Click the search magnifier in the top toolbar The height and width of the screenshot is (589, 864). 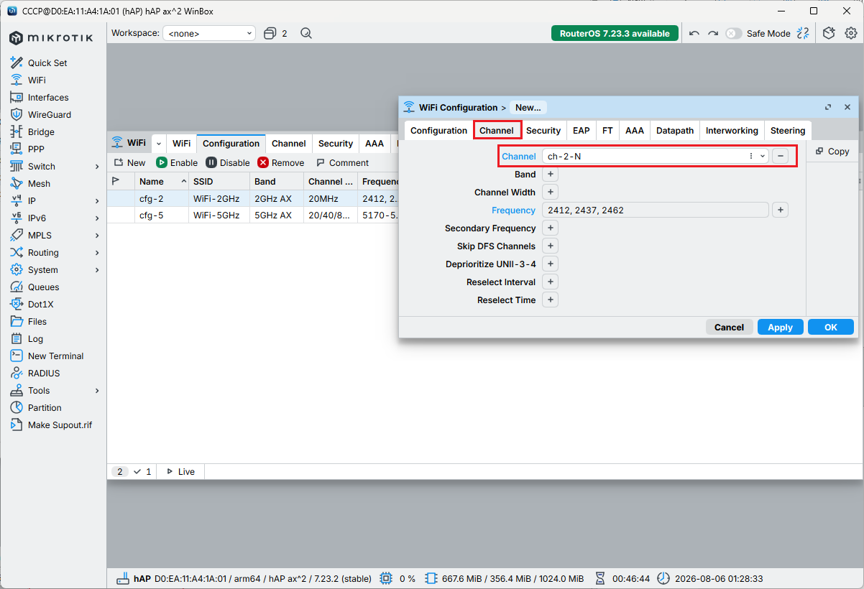tap(306, 33)
